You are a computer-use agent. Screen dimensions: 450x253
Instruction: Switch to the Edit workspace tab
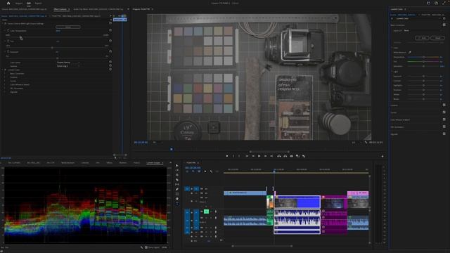pyautogui.click(x=29, y=3)
